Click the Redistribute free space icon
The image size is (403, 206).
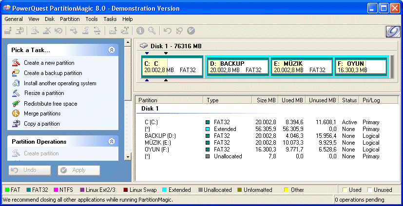16,104
